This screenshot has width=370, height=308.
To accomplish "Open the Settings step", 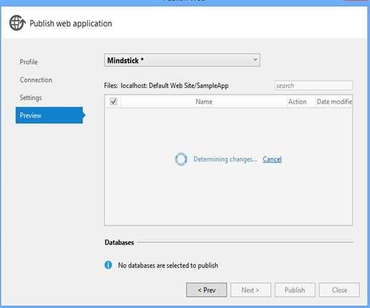I will (x=31, y=98).
